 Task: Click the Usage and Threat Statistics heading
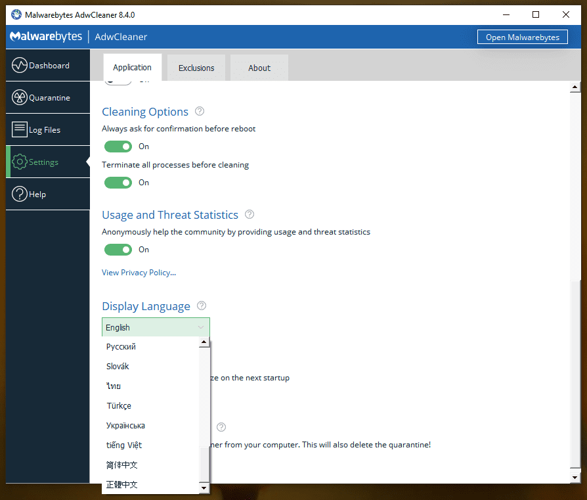coord(170,215)
